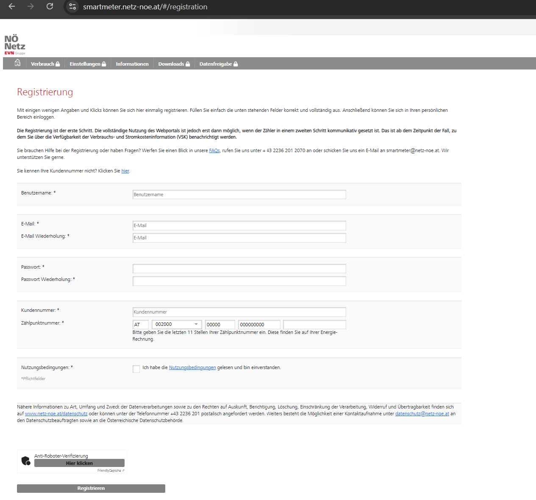Open the 002000 Zählpunkt dropdown
The height and width of the screenshot is (500, 536).
177,325
